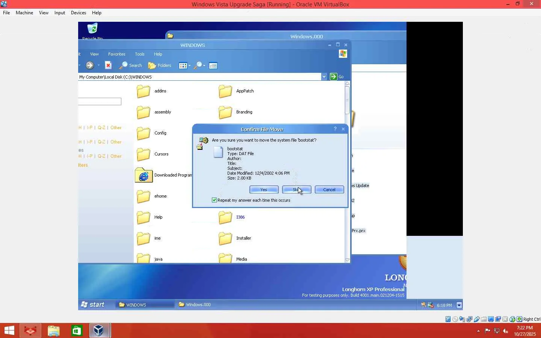The width and height of the screenshot is (541, 338).
Task: Select the I386 folder
Action: (x=232, y=217)
